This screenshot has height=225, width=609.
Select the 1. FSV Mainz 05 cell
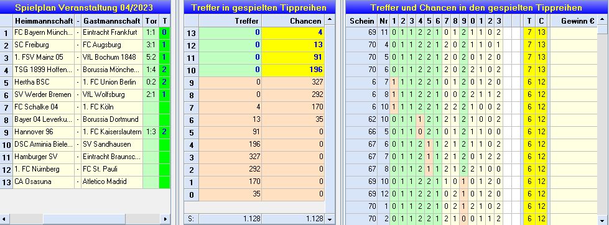pyautogui.click(x=44, y=58)
